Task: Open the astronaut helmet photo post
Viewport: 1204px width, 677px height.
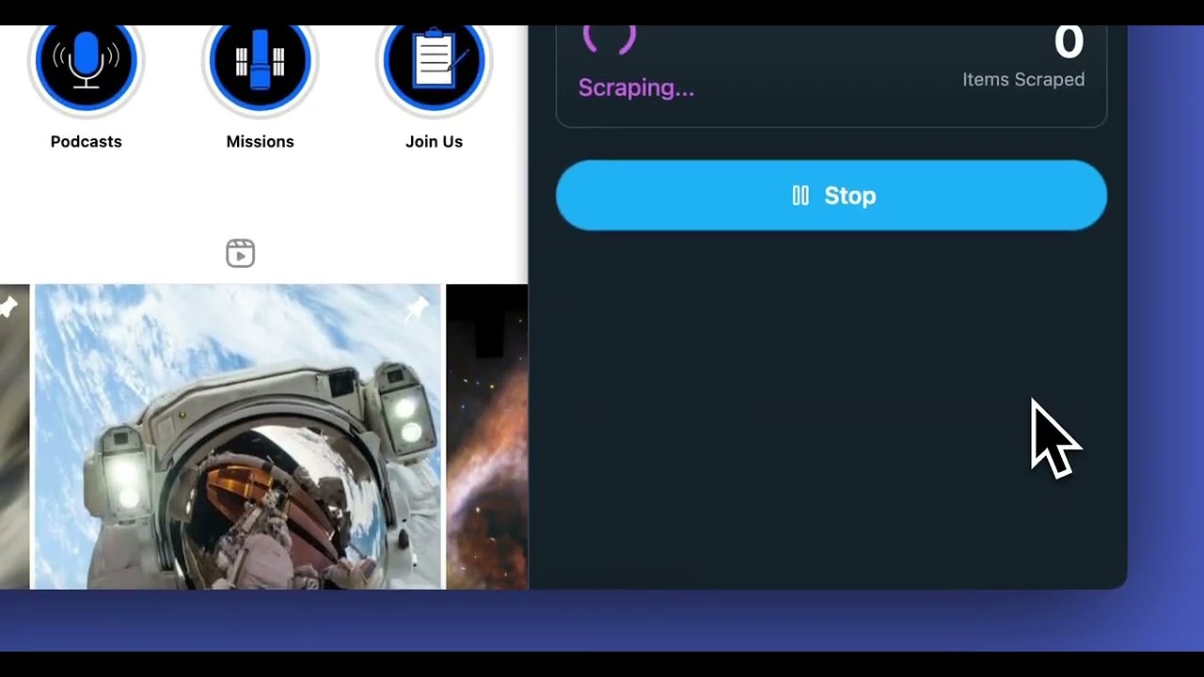Action: (238, 436)
